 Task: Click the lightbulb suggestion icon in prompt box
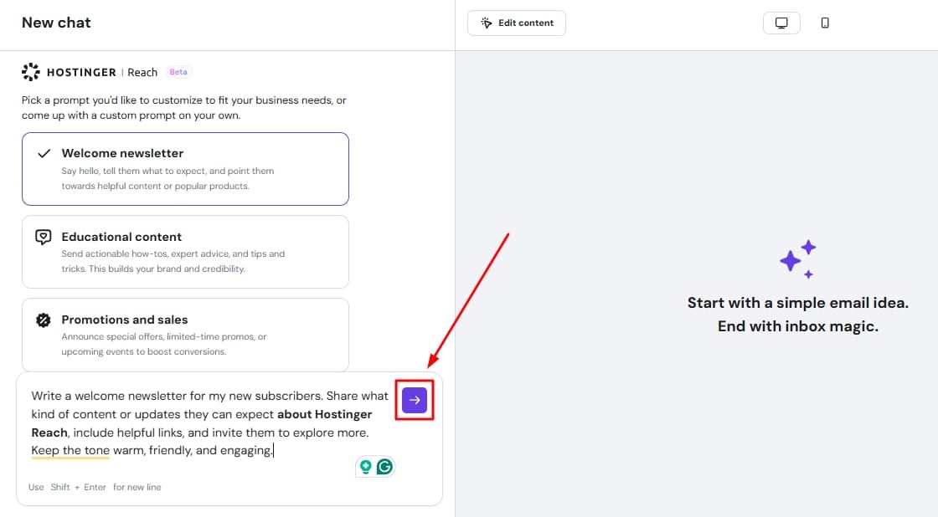tap(365, 467)
